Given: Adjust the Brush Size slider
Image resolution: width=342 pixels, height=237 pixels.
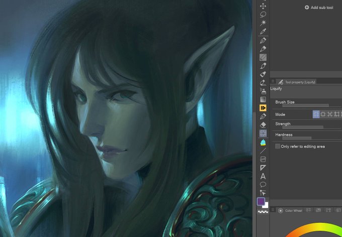Looking at the screenshot, I should (311, 105).
